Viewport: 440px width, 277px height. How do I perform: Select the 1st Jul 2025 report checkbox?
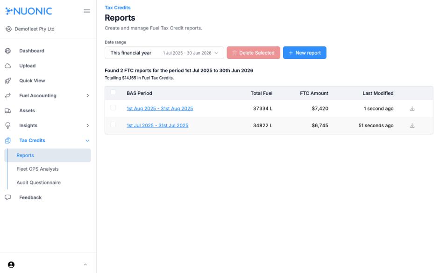point(113,125)
